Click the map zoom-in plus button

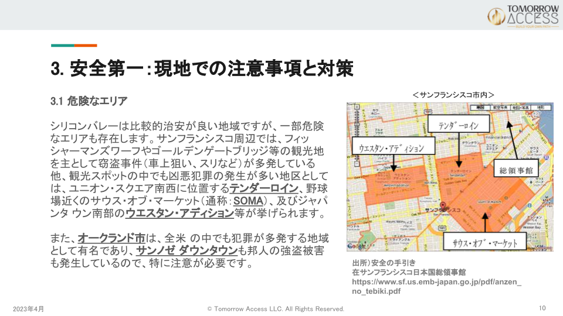point(357,107)
